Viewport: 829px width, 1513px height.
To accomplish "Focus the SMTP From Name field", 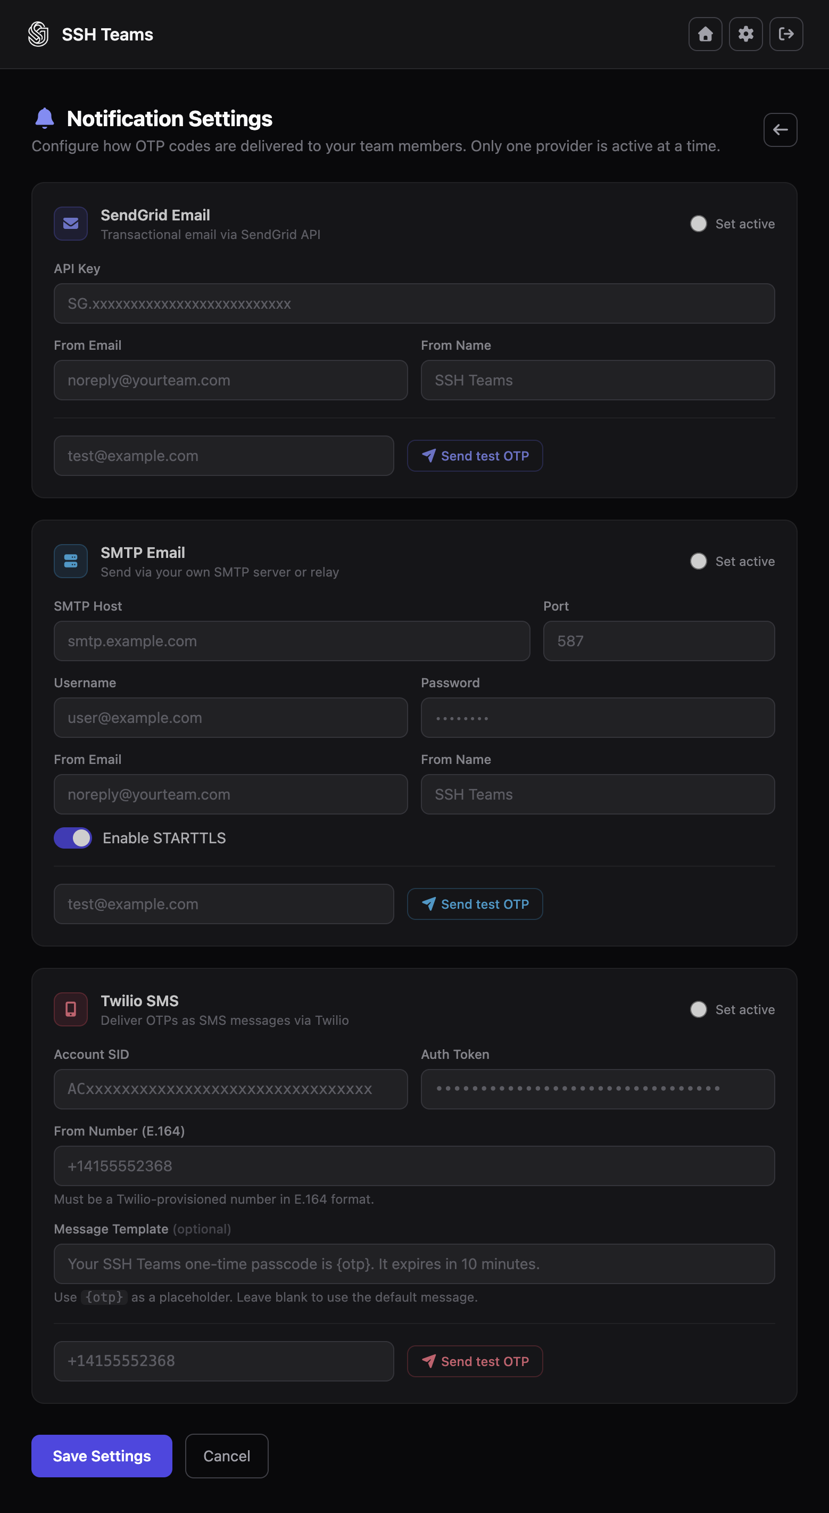I will (598, 794).
